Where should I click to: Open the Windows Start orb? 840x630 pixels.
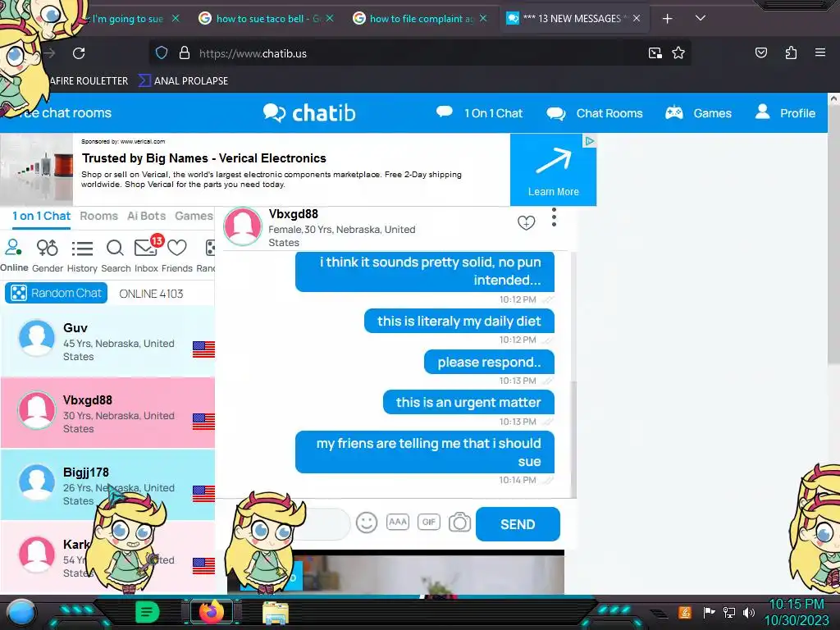tap(21, 612)
